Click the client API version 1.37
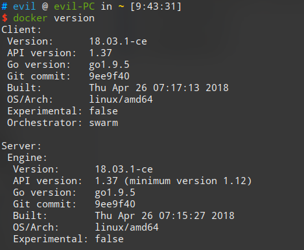The width and height of the screenshot is (304, 250). coord(100,53)
